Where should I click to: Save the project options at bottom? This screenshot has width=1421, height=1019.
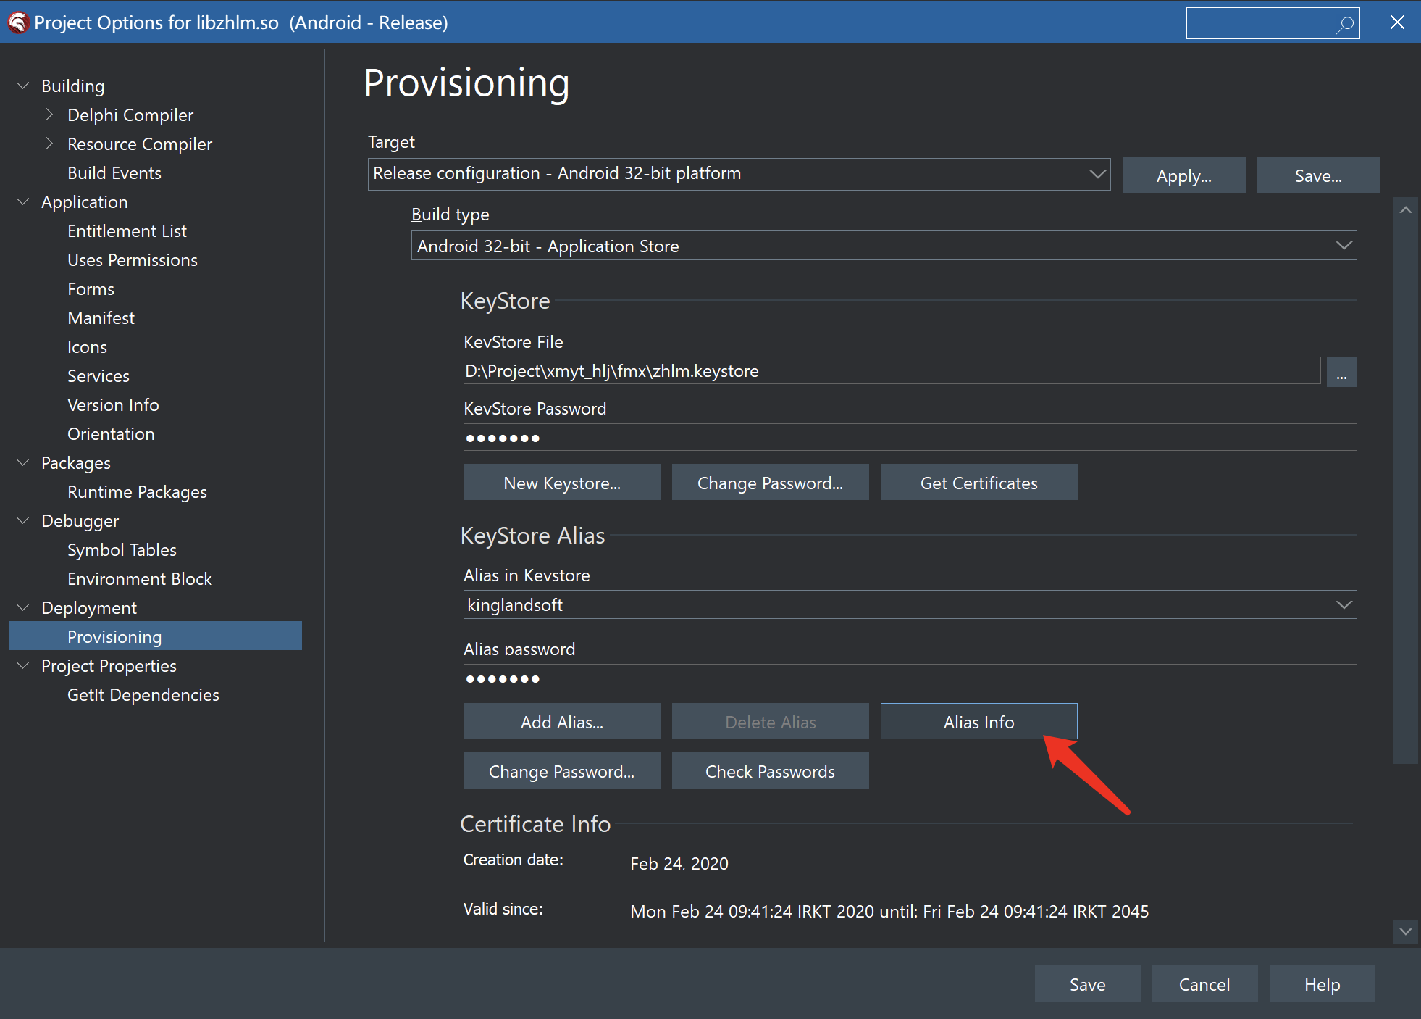click(x=1088, y=983)
